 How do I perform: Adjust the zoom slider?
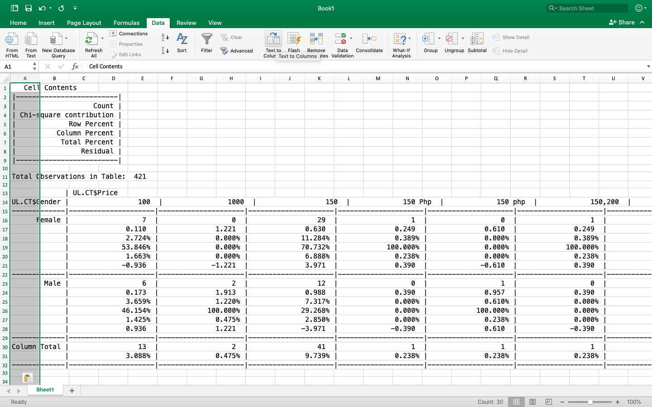(x=590, y=402)
